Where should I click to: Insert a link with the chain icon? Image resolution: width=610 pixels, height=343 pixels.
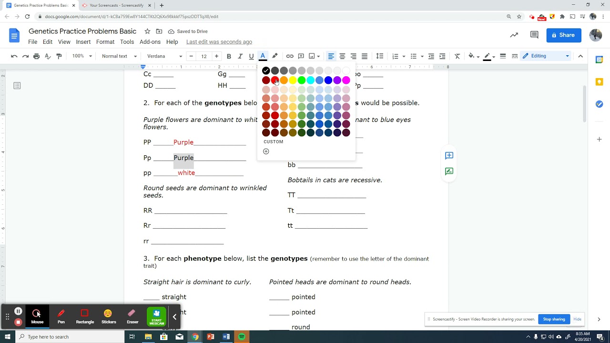(x=290, y=56)
